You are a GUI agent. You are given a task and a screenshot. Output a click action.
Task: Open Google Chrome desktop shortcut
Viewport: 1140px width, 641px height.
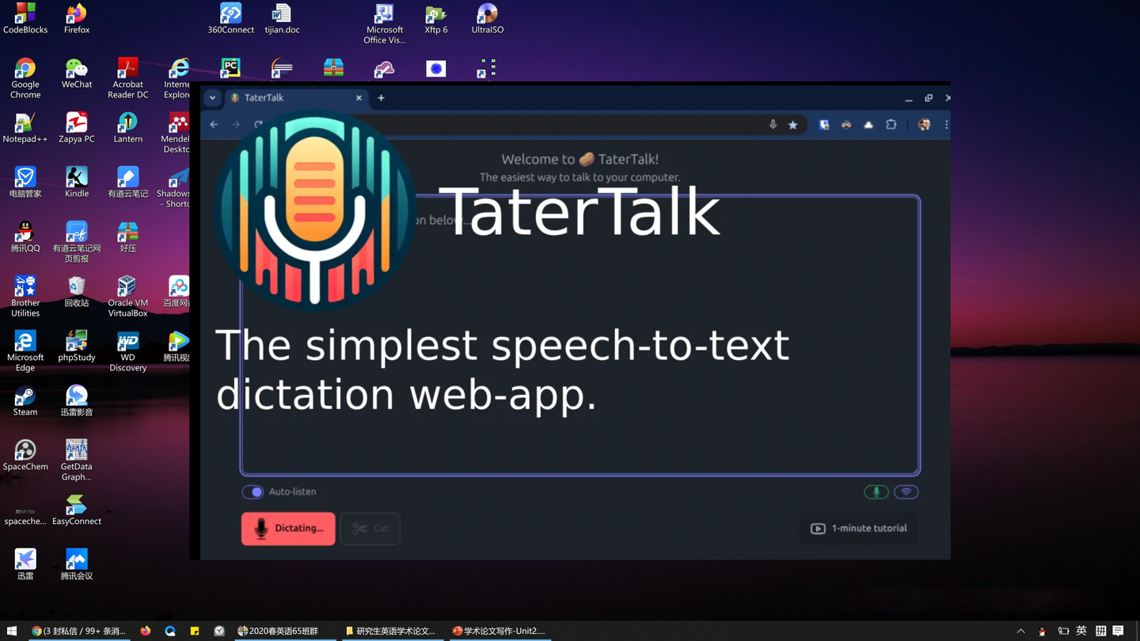pyautogui.click(x=25, y=78)
